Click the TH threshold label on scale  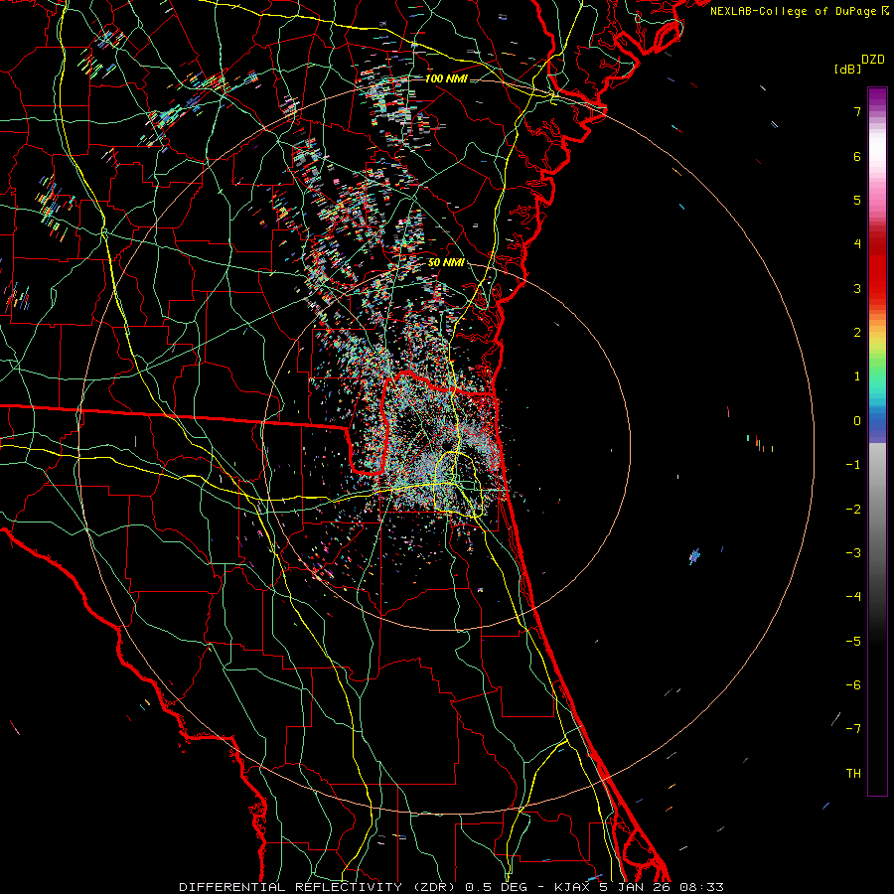click(x=853, y=774)
